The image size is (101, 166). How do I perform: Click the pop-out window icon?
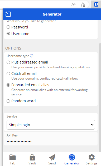(8, 14)
